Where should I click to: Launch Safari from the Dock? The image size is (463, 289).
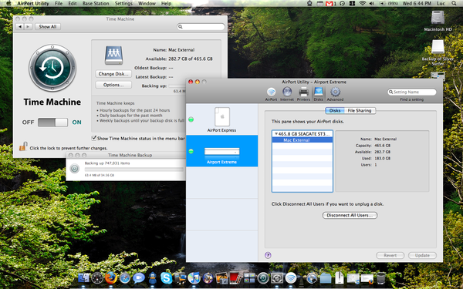(124, 277)
